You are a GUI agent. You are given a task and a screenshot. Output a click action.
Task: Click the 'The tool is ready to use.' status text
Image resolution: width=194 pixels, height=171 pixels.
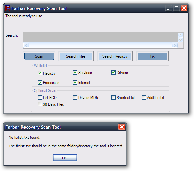(25, 16)
